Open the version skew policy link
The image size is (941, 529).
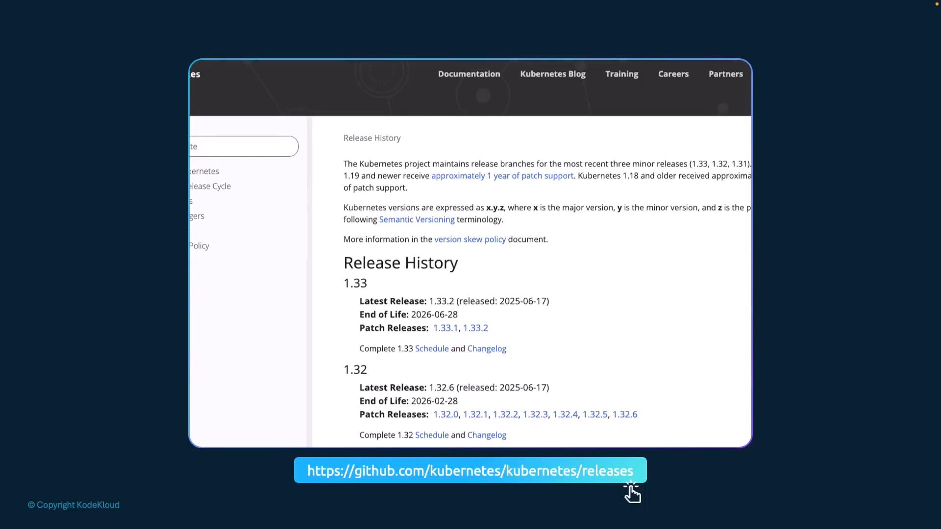coord(470,240)
